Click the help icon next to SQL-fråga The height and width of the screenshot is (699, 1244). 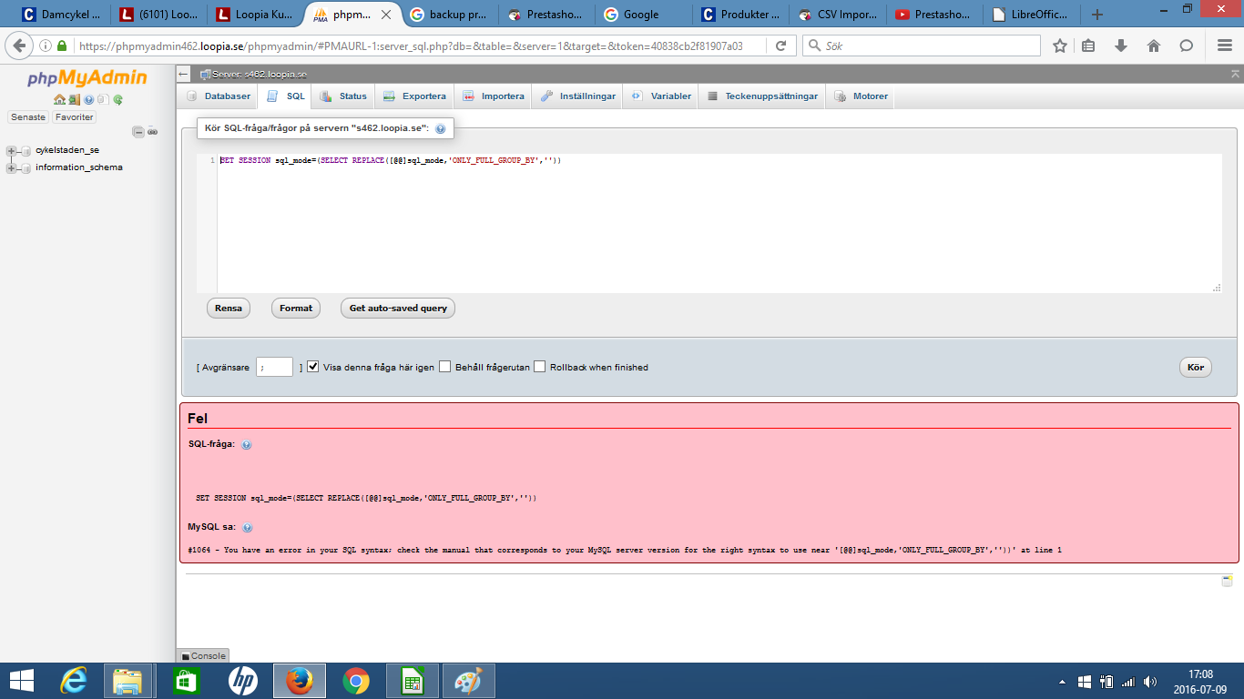(247, 445)
